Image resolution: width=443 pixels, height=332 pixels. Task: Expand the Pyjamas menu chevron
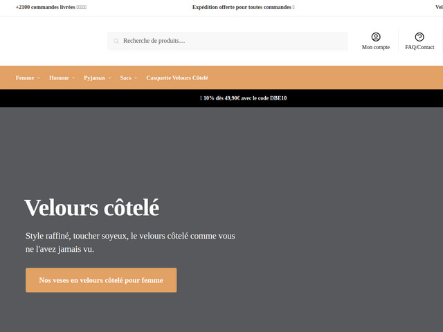(110, 78)
